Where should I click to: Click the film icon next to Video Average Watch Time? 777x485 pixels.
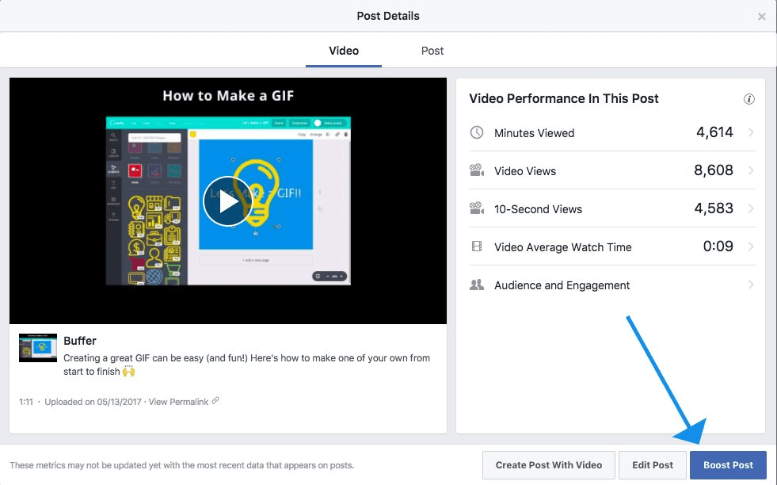point(477,246)
